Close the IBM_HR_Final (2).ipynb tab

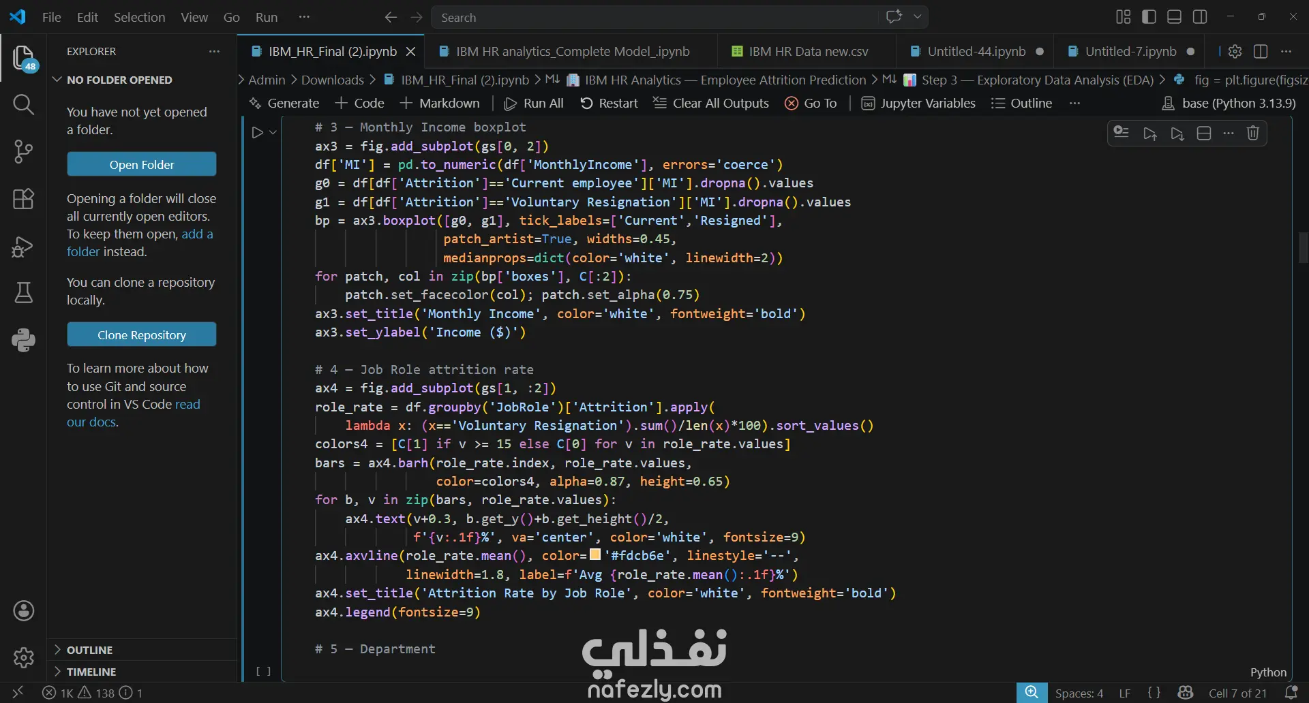(410, 51)
